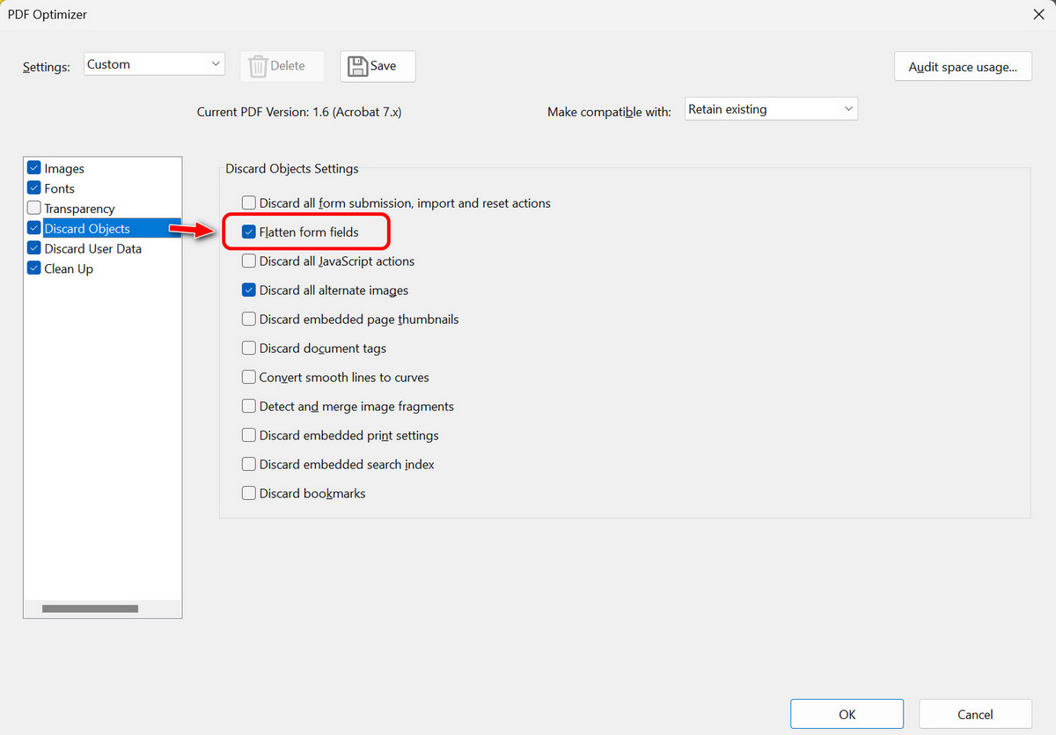Viewport: 1056px width, 735px height.
Task: Enable Detect and merge image fragments
Action: [x=248, y=406]
